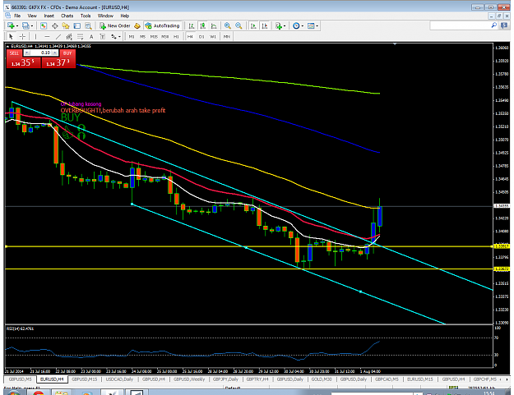Viewport: 514px width, 395px height.
Task: Open the GOLD,M30 chart tab
Action: coord(322,379)
